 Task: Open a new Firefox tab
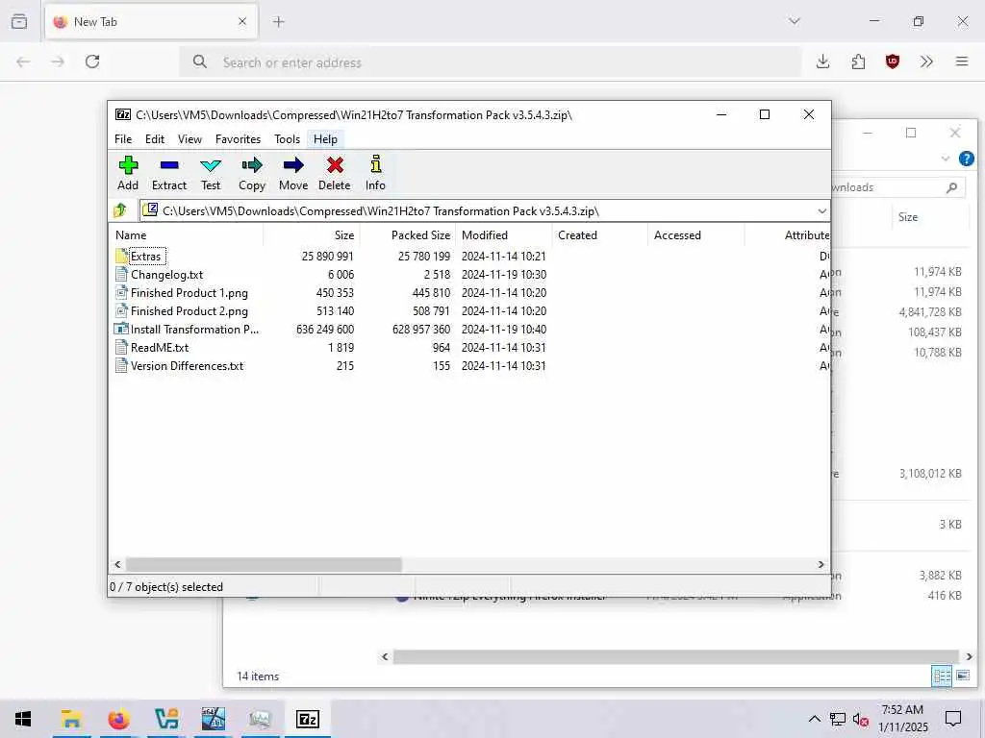pos(279,22)
